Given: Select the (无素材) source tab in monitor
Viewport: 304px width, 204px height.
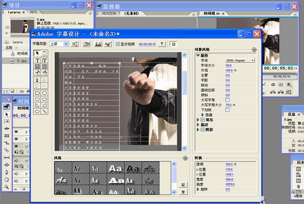Looking at the screenshot, I should click(131, 13).
